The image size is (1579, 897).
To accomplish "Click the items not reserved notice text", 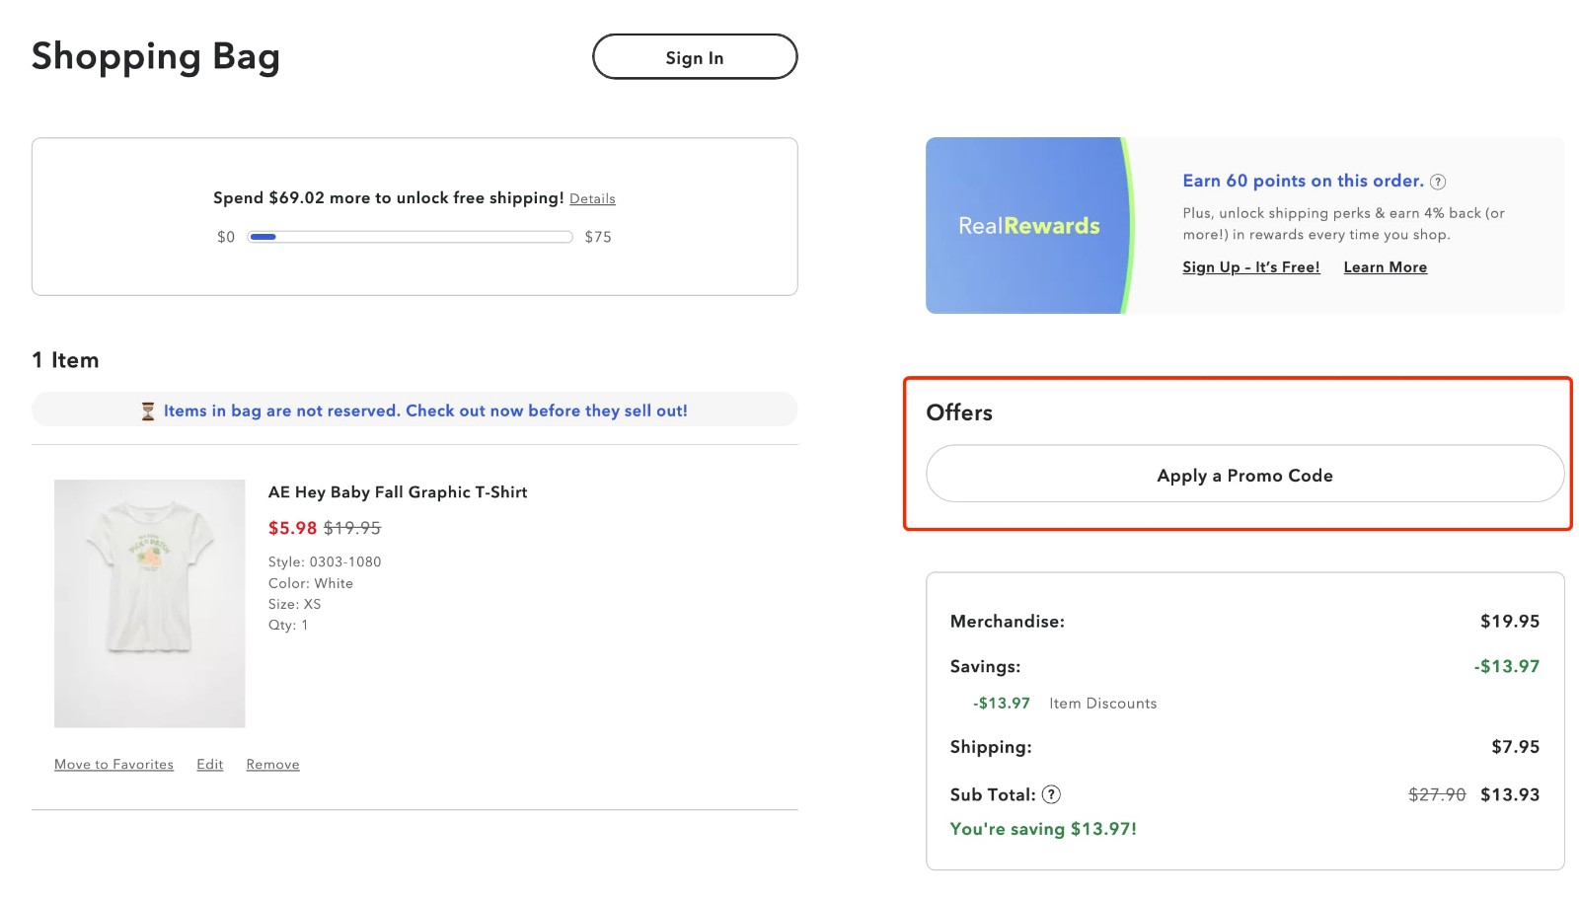I will pyautogui.click(x=425, y=411).
